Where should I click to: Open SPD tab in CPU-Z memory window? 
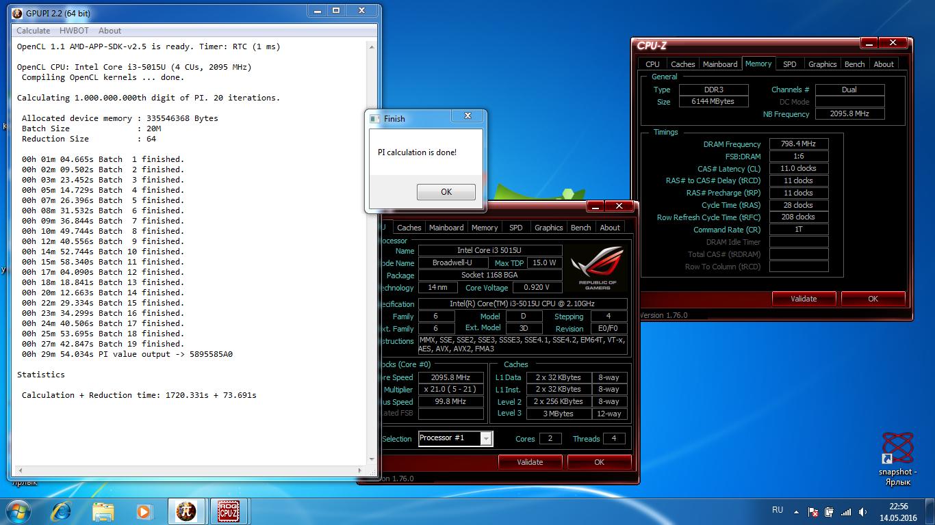click(x=789, y=64)
